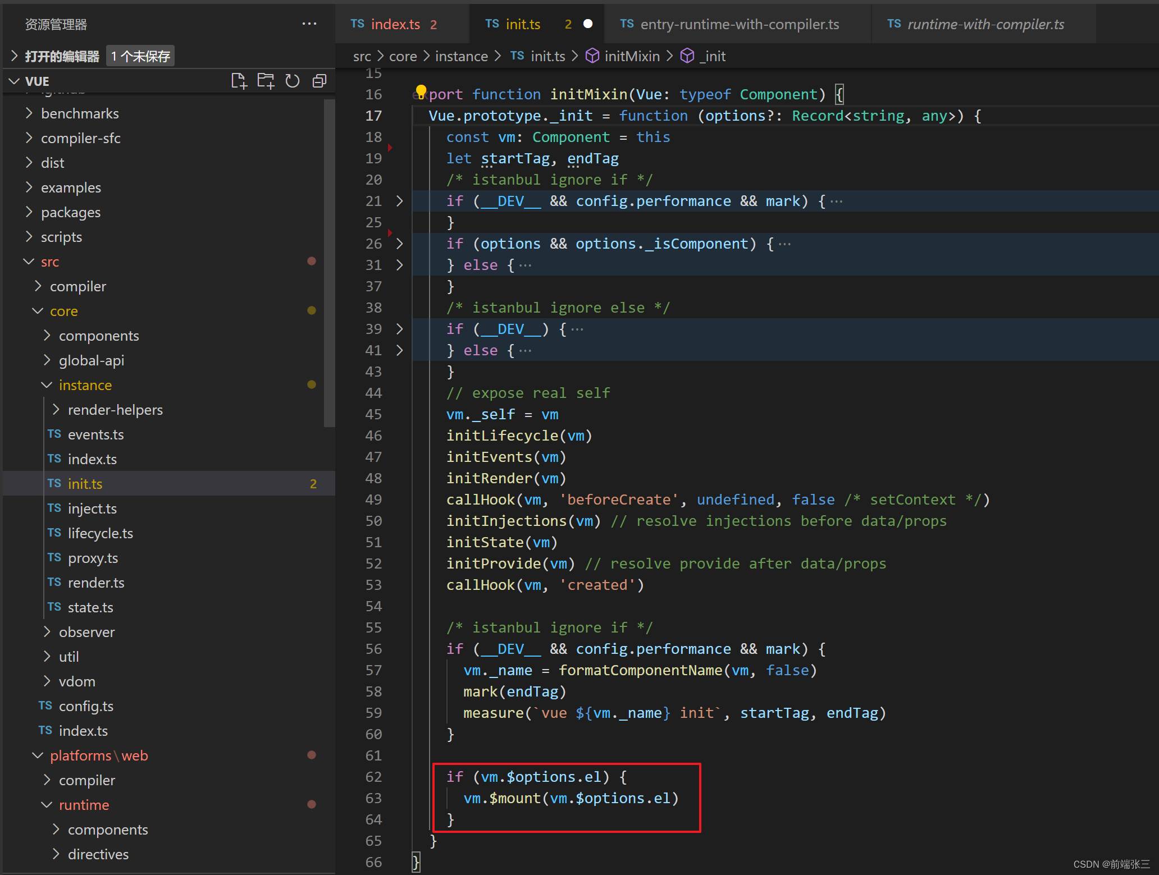Click the instance breadcrumb segment

tap(461, 56)
